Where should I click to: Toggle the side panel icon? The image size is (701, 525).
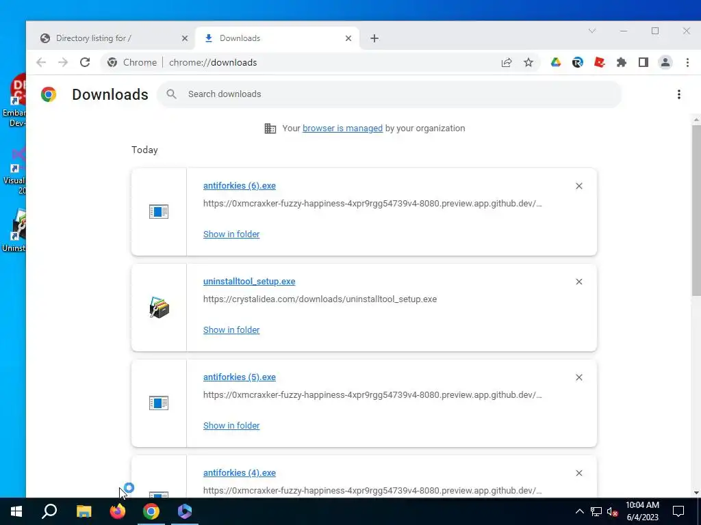tap(643, 62)
